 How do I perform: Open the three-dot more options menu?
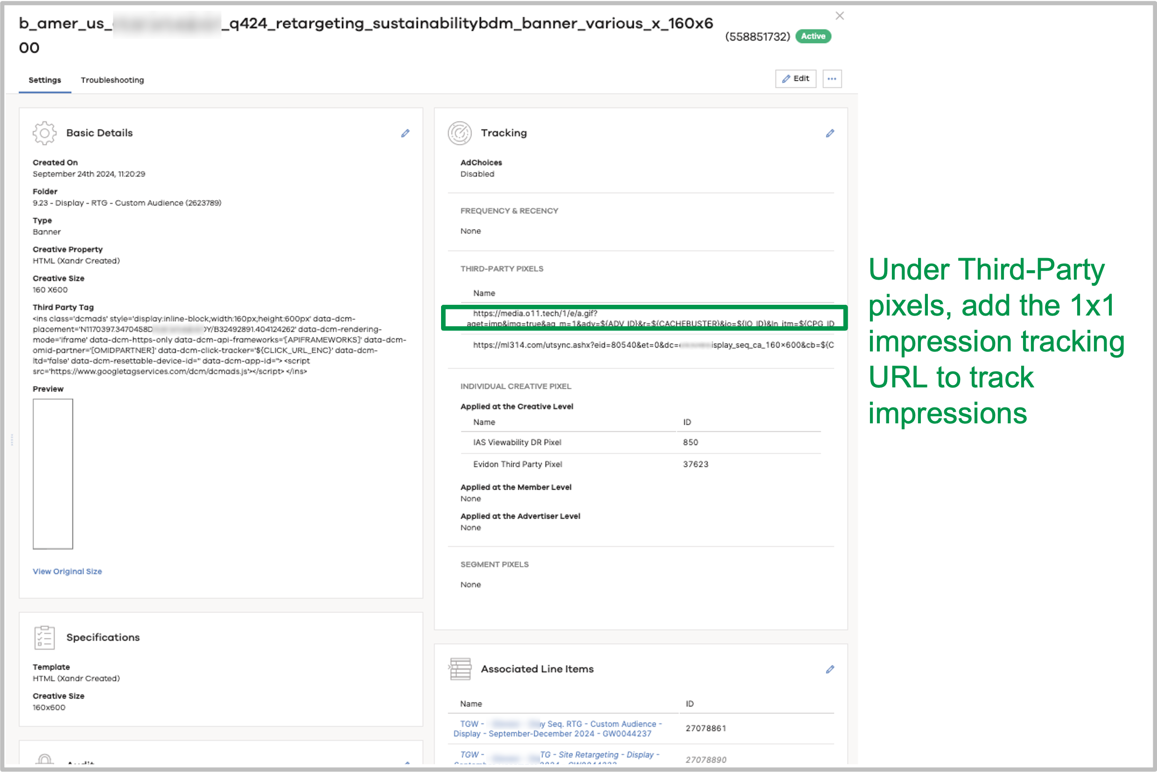[832, 79]
